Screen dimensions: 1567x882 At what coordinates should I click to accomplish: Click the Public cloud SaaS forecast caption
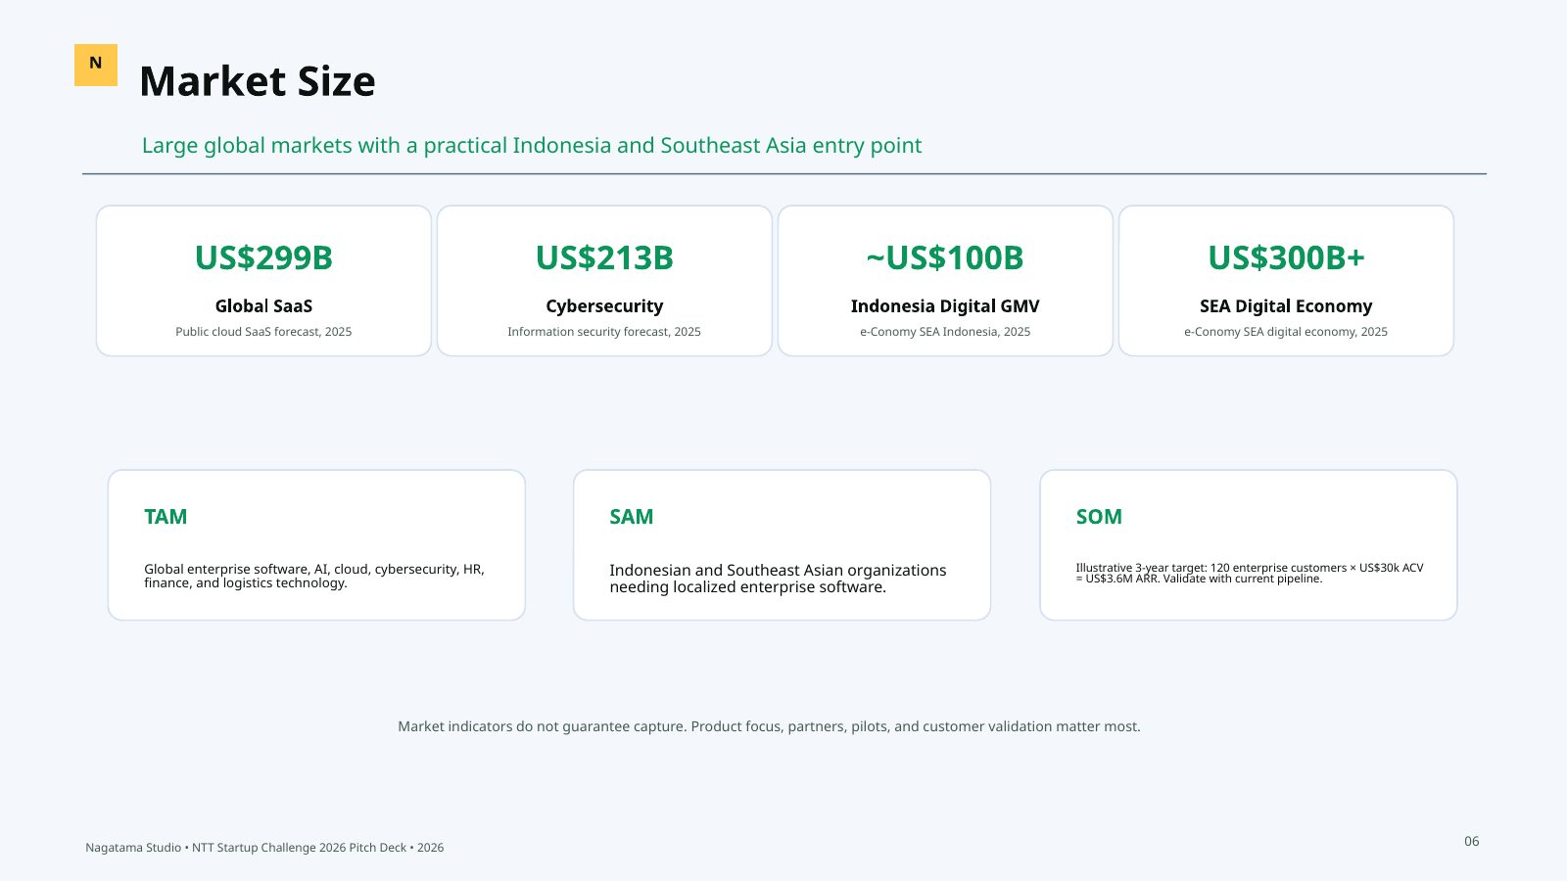(x=263, y=332)
